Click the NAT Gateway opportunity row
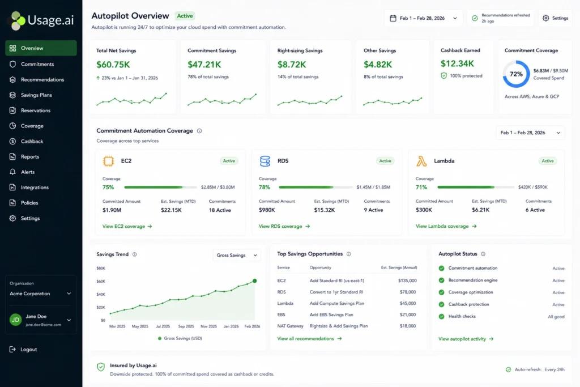 (347, 326)
